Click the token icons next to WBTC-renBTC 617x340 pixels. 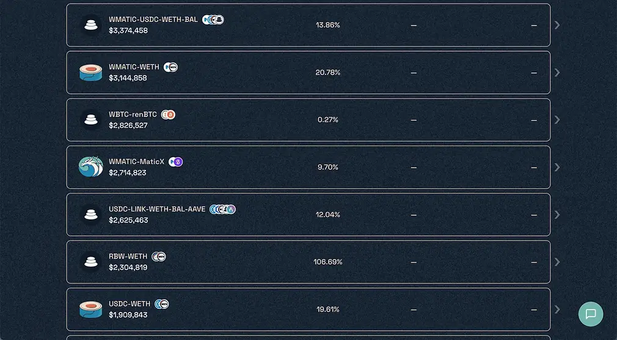pyautogui.click(x=168, y=115)
